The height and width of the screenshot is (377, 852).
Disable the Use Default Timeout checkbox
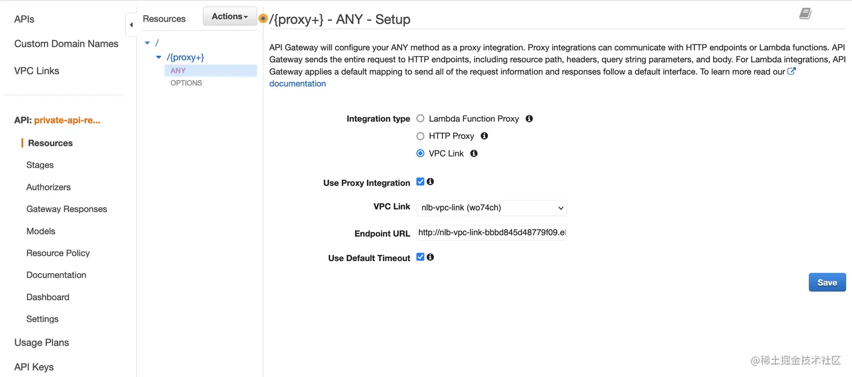(x=420, y=257)
